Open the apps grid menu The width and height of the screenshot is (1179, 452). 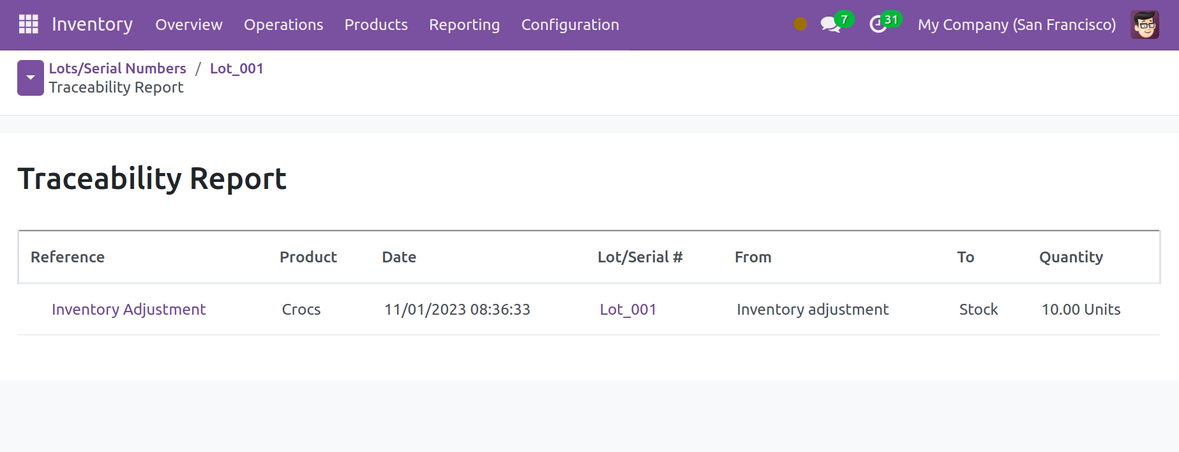coord(29,24)
